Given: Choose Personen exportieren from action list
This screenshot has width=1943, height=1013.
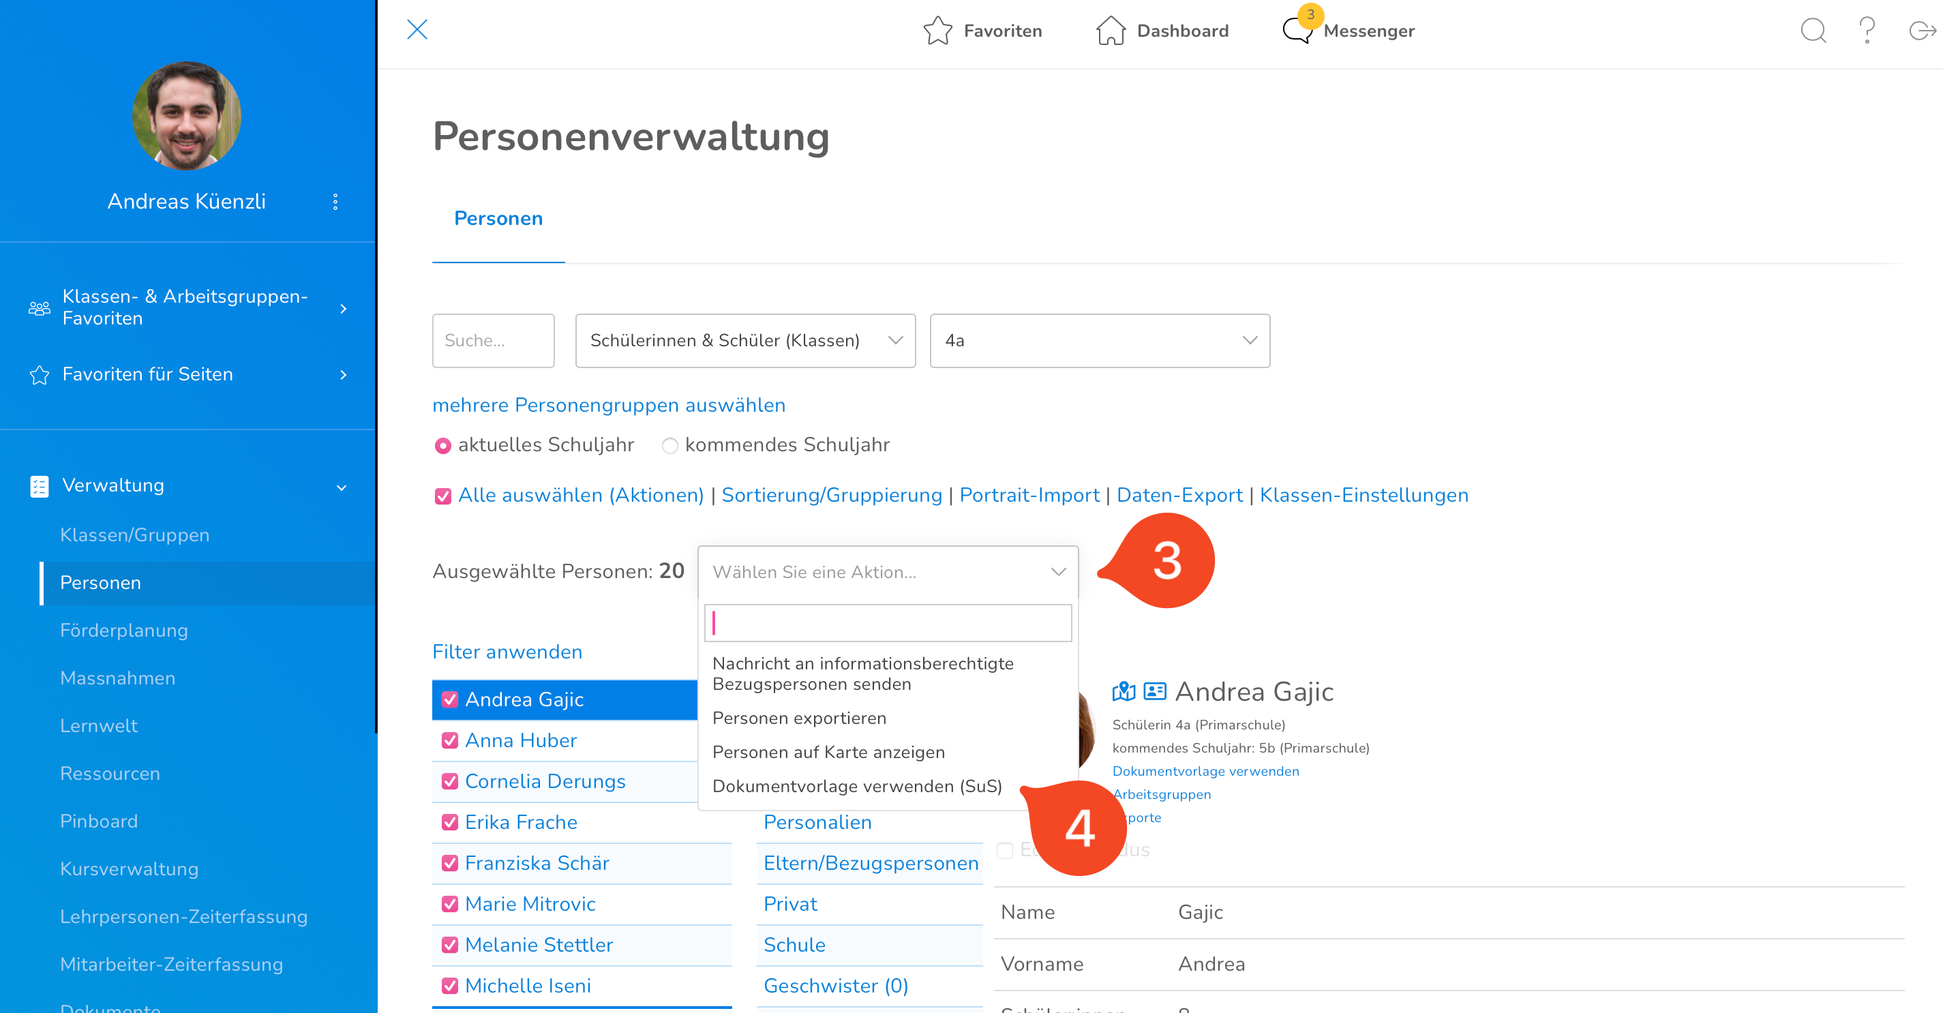Looking at the screenshot, I should click(799, 718).
